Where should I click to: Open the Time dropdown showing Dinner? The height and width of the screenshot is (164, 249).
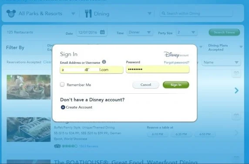[x=140, y=32]
